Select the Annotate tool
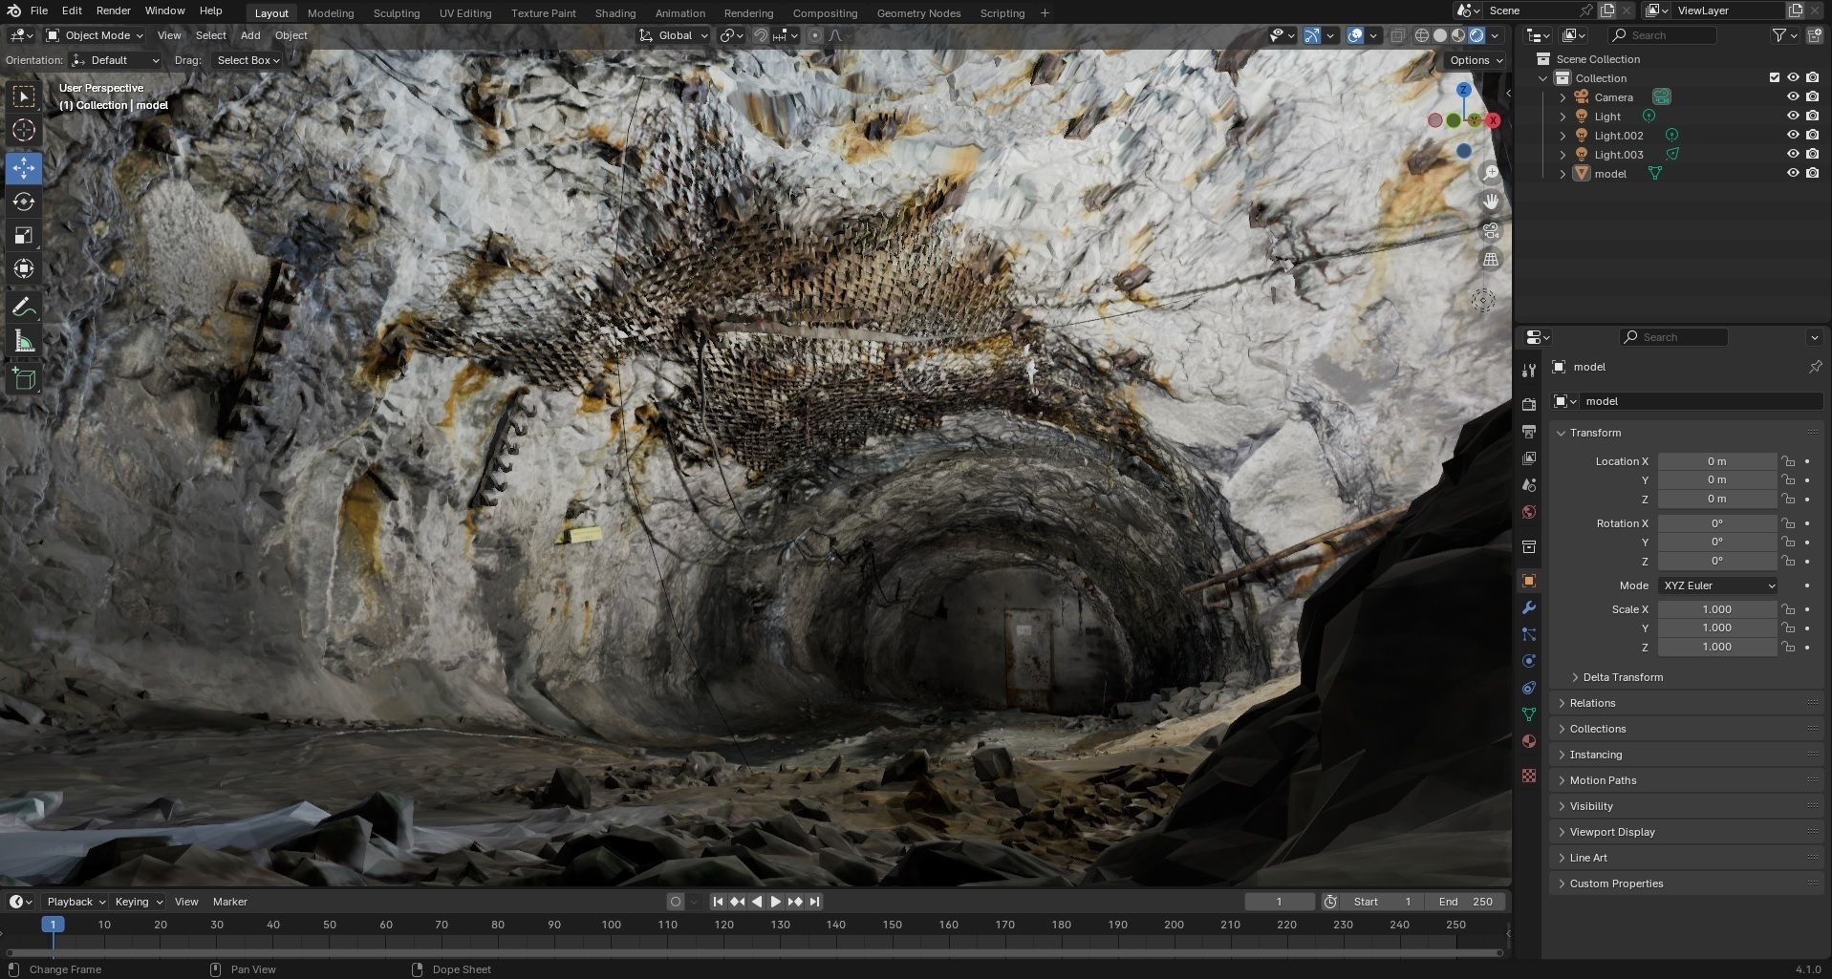The height and width of the screenshot is (979, 1832). (24, 308)
